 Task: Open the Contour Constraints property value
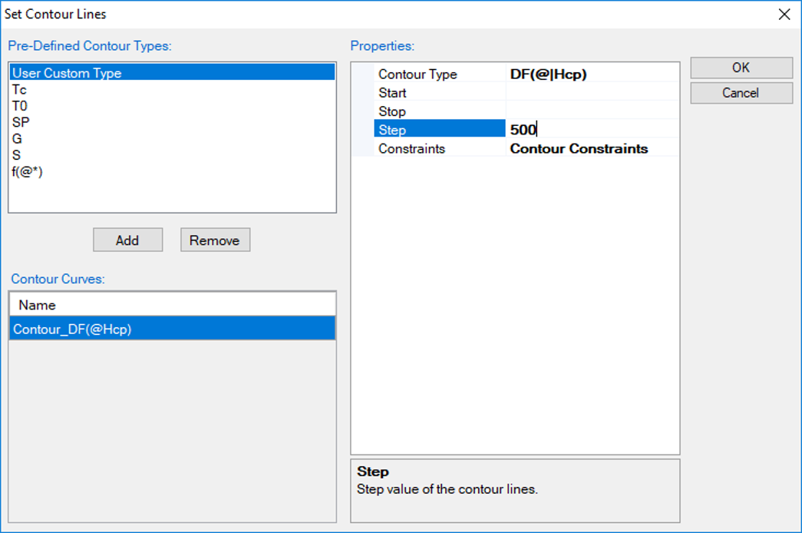tap(591, 149)
